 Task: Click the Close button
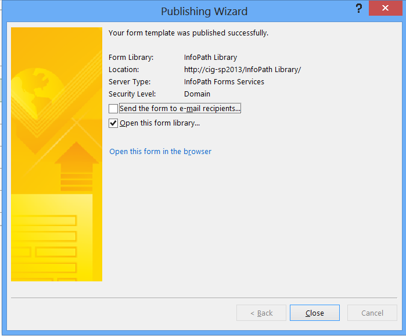pyautogui.click(x=315, y=313)
